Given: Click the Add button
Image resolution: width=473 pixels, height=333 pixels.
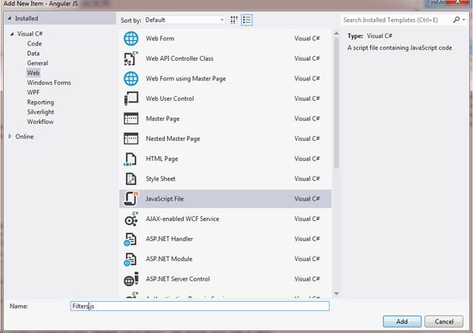Looking at the screenshot, I should tap(402, 322).
